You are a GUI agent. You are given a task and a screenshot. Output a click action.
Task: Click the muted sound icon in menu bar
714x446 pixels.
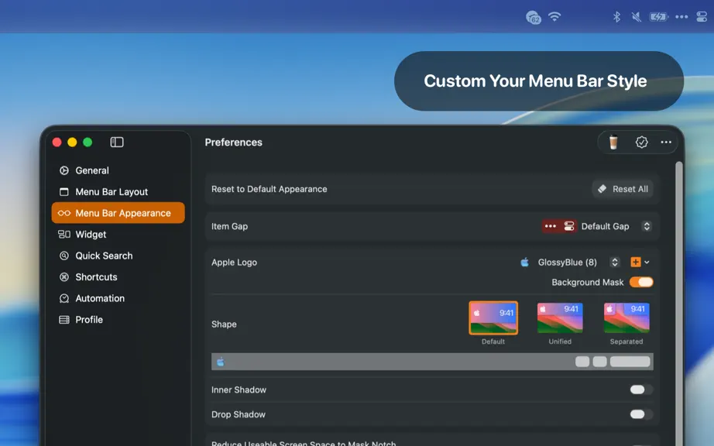click(636, 17)
